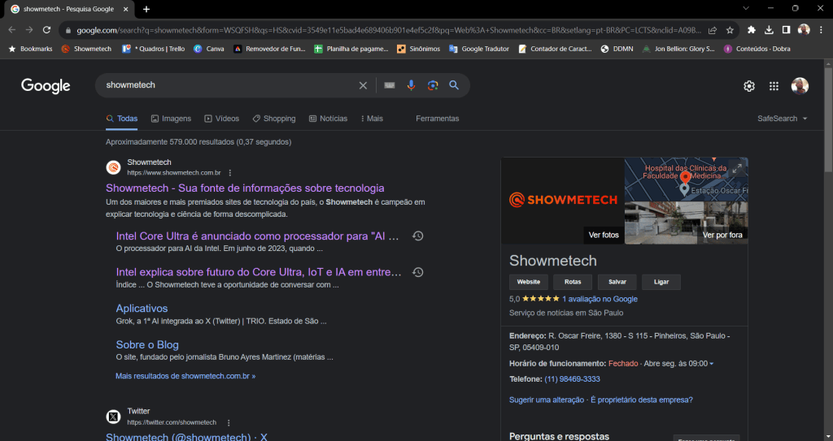Viewport: 833px width, 441px height.
Task: Open the DDMN bookmark
Action: [x=617, y=49]
